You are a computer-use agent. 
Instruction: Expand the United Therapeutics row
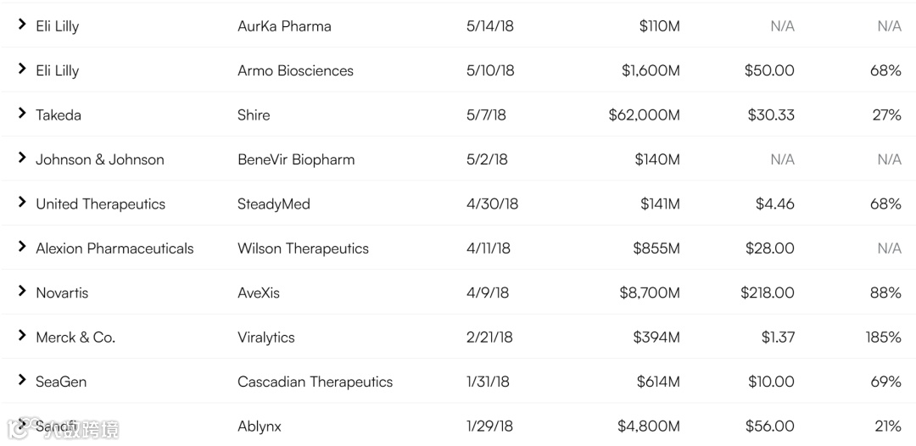click(x=22, y=203)
